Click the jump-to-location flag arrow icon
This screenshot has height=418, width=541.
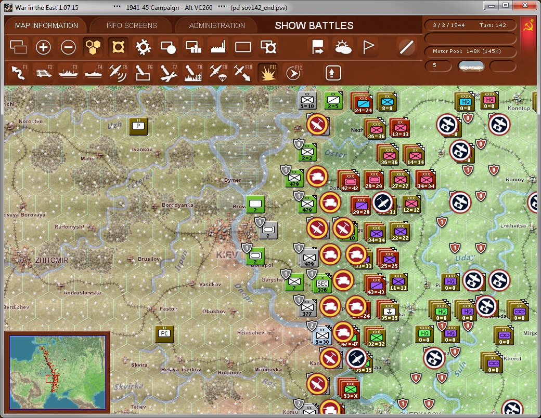[x=319, y=47]
